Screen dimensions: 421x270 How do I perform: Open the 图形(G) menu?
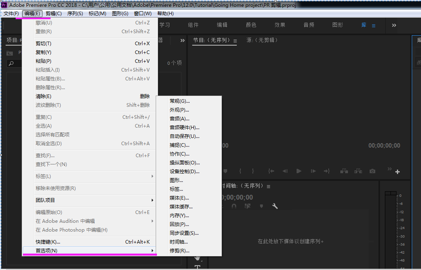point(120,13)
